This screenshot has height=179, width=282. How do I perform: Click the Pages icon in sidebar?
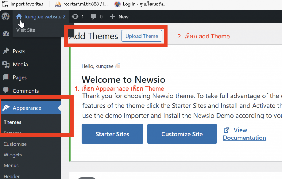6,78
